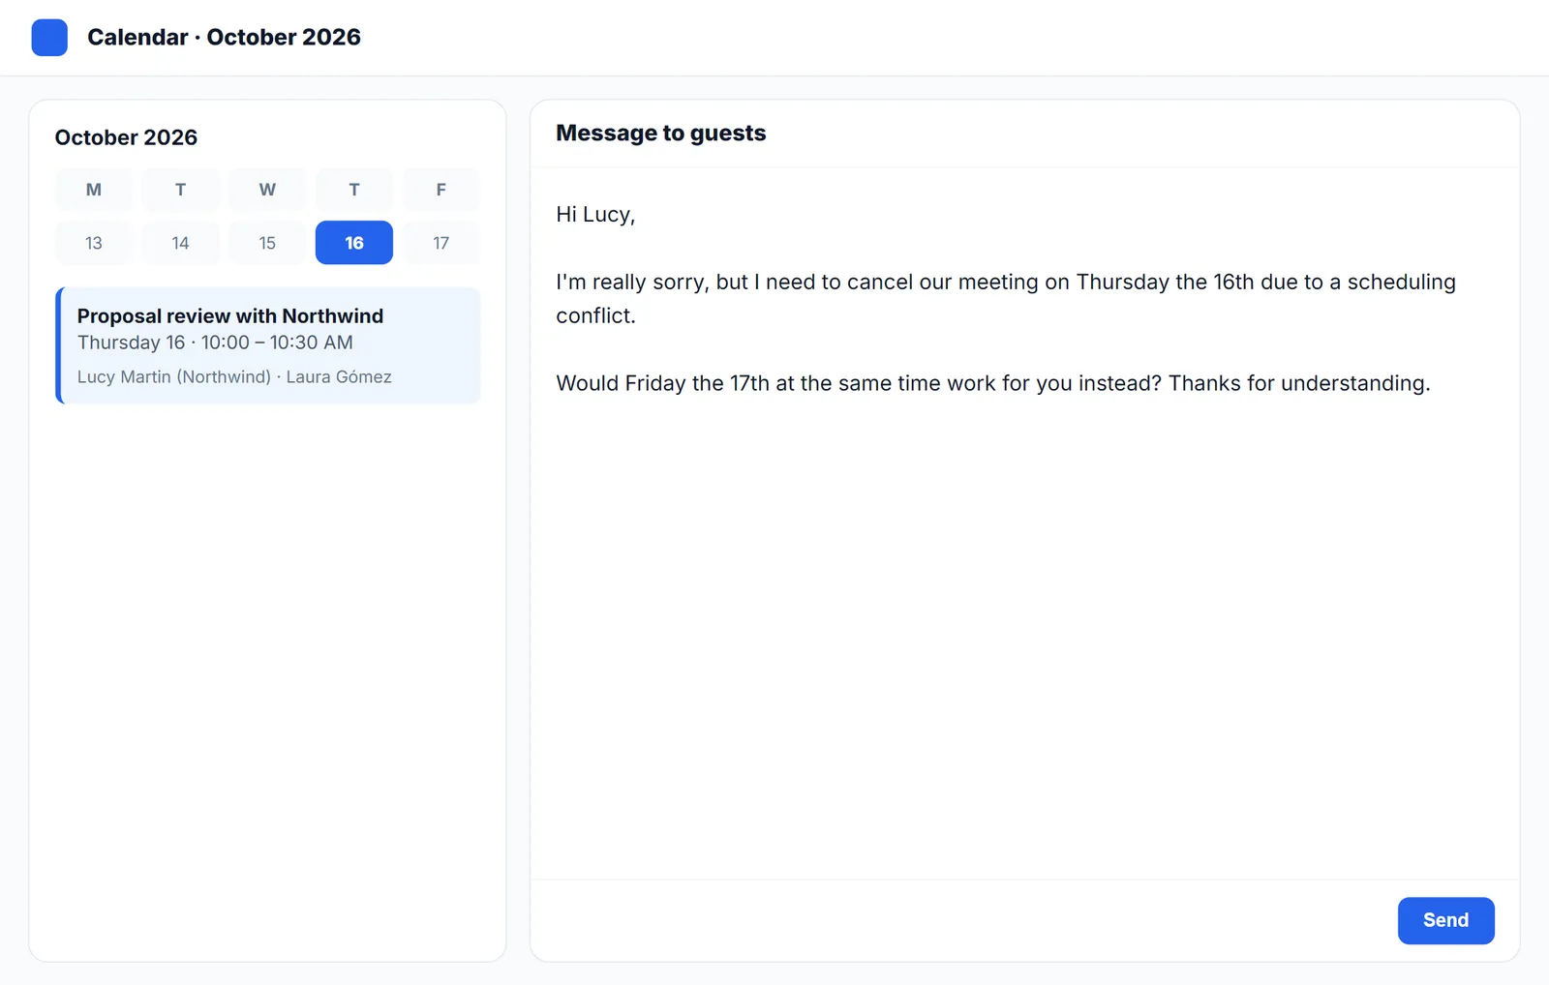The width and height of the screenshot is (1549, 985).
Task: Click the 'M' weekday header
Action: (94, 190)
